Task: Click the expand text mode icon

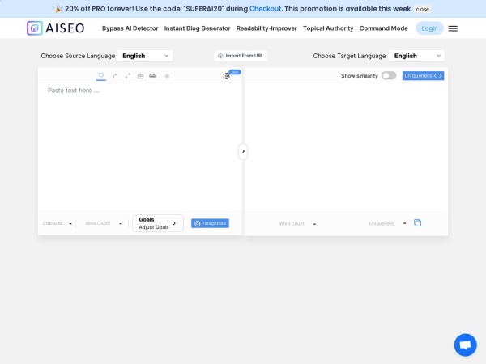Action: click(x=127, y=75)
